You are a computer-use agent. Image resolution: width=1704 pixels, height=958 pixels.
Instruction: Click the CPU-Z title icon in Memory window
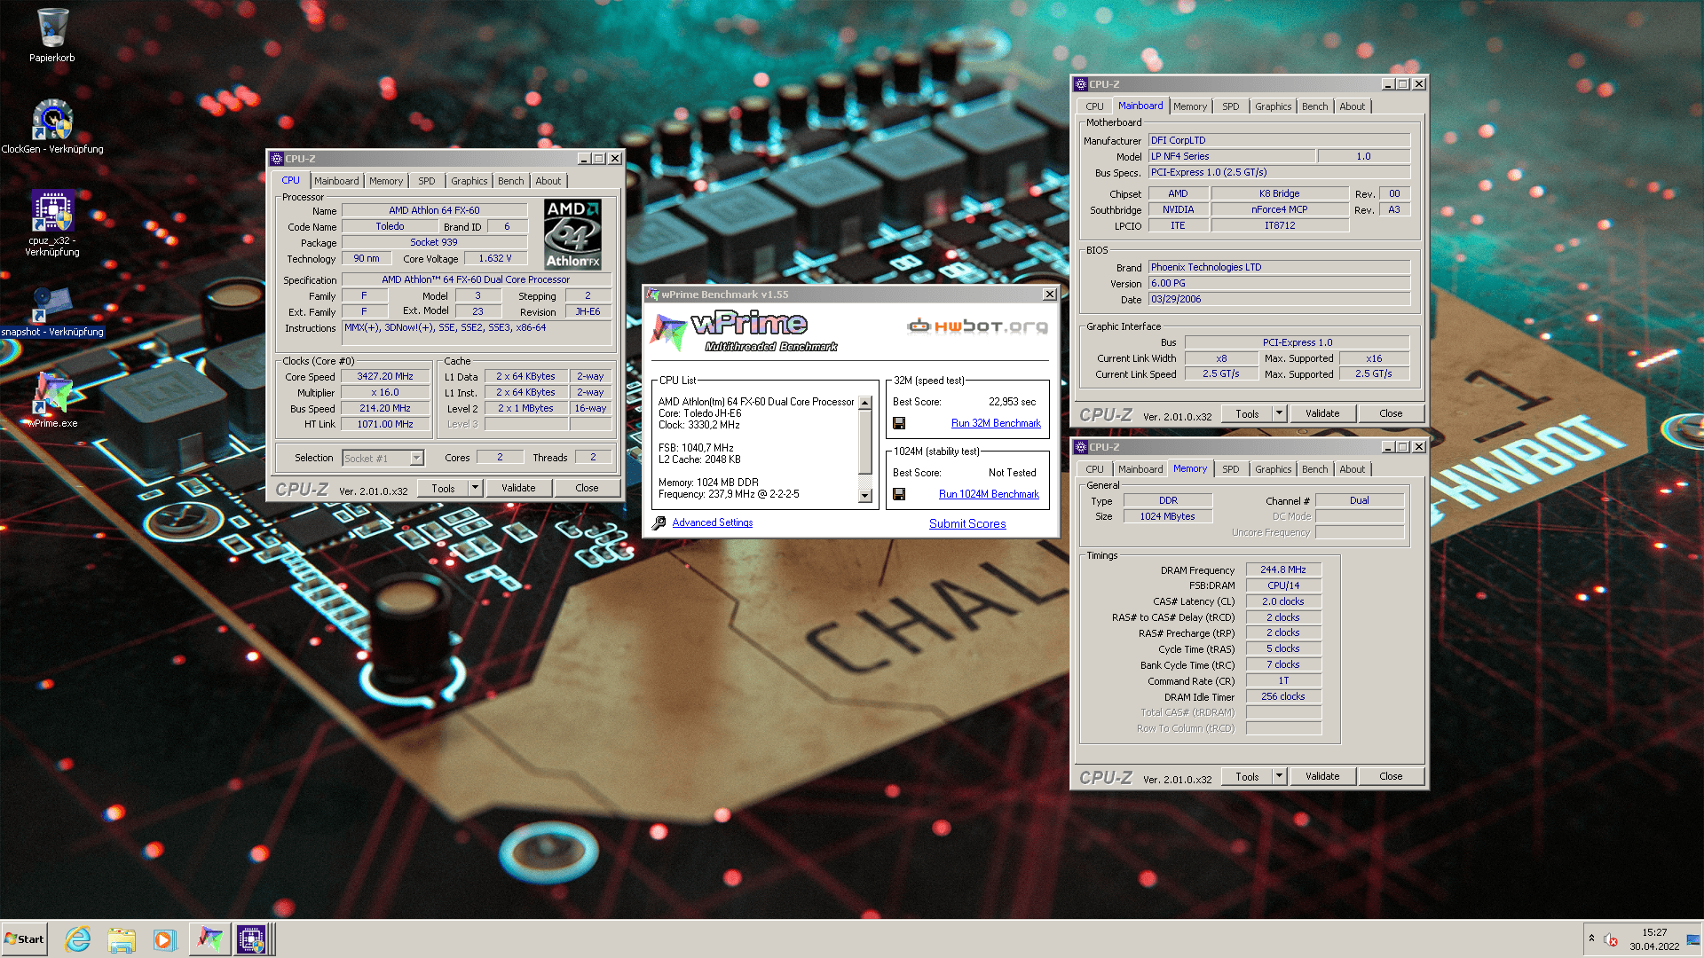[1081, 447]
